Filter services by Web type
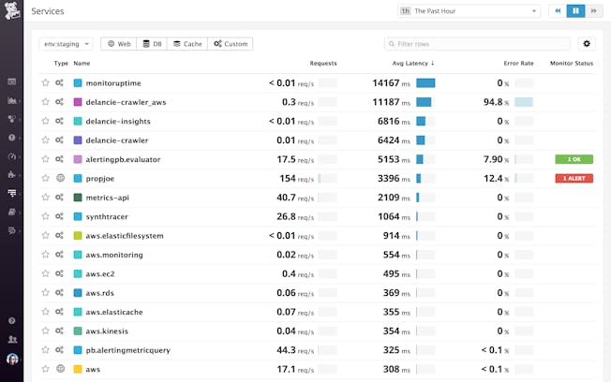Image resolution: width=611 pixels, height=382 pixels. (119, 44)
